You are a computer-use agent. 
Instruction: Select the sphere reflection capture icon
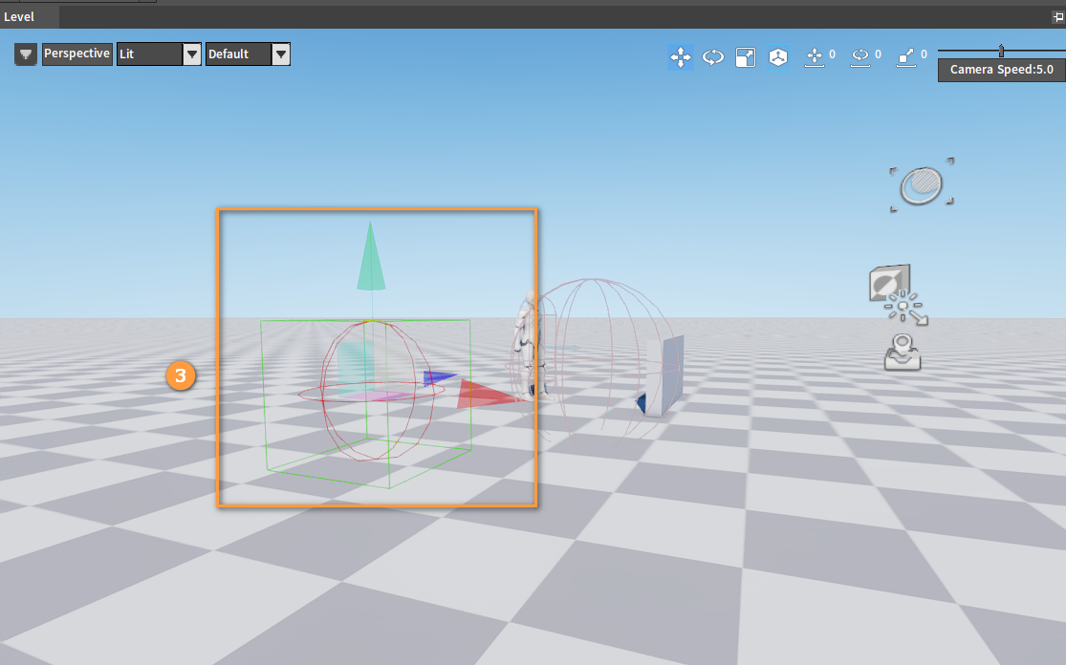click(x=922, y=184)
